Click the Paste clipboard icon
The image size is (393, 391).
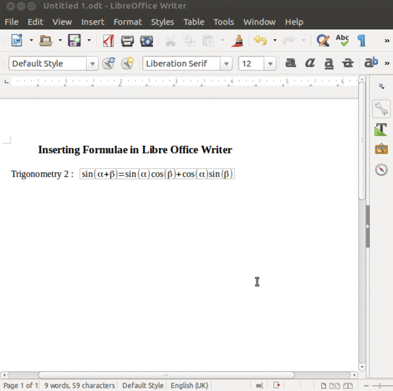point(208,40)
